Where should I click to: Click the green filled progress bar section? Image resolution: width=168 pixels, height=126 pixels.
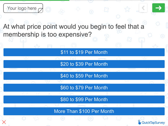(x=35, y=0)
